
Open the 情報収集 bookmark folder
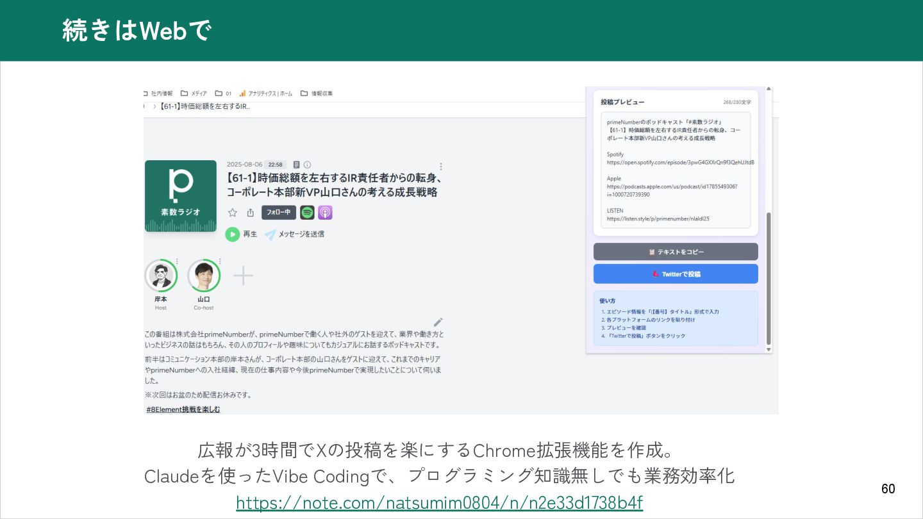click(x=317, y=94)
